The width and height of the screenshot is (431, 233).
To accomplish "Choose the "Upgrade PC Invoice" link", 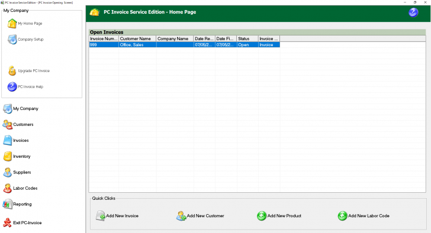I will click(34, 71).
